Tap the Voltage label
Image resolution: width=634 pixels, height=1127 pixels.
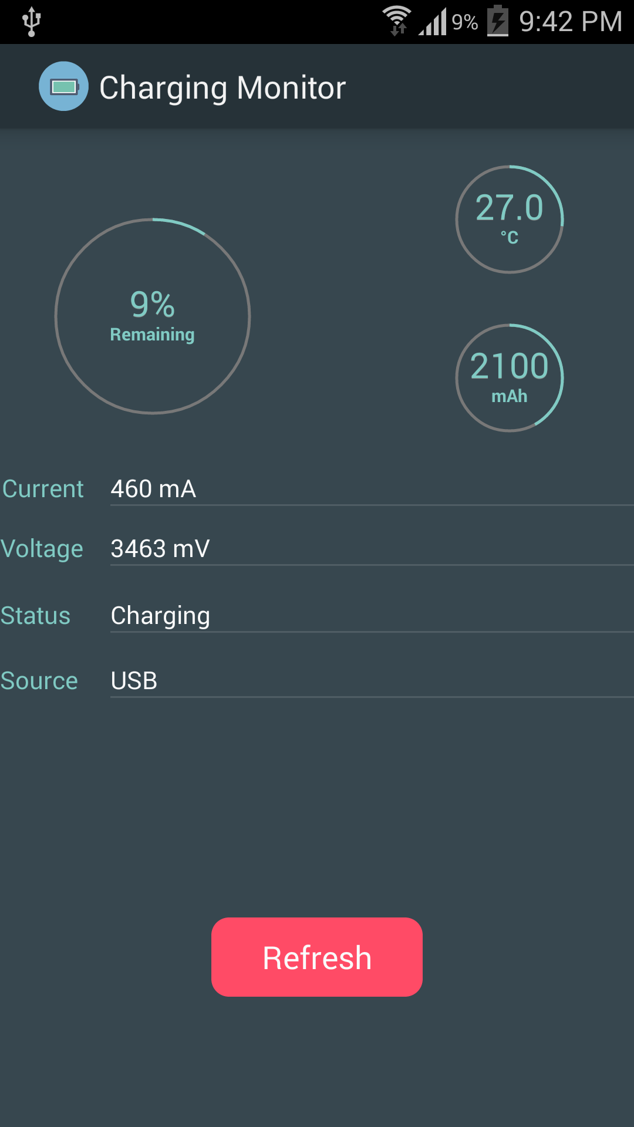click(x=42, y=549)
